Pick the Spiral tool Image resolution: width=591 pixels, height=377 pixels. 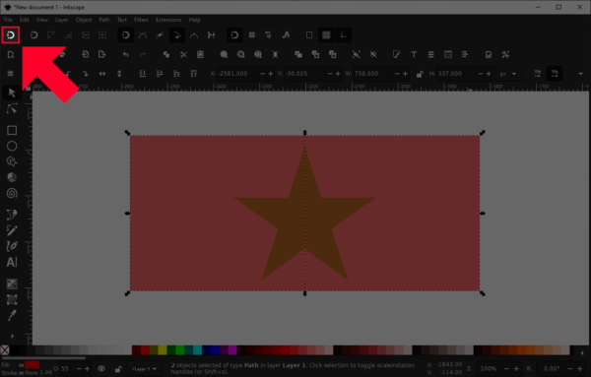(12, 193)
